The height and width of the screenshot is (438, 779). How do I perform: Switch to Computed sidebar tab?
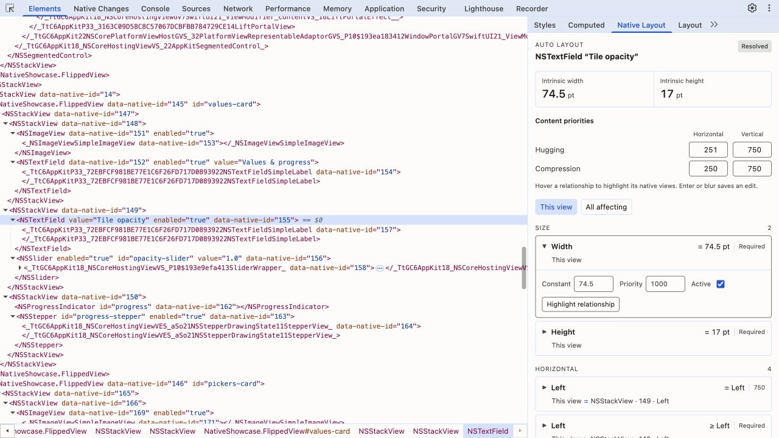point(586,25)
